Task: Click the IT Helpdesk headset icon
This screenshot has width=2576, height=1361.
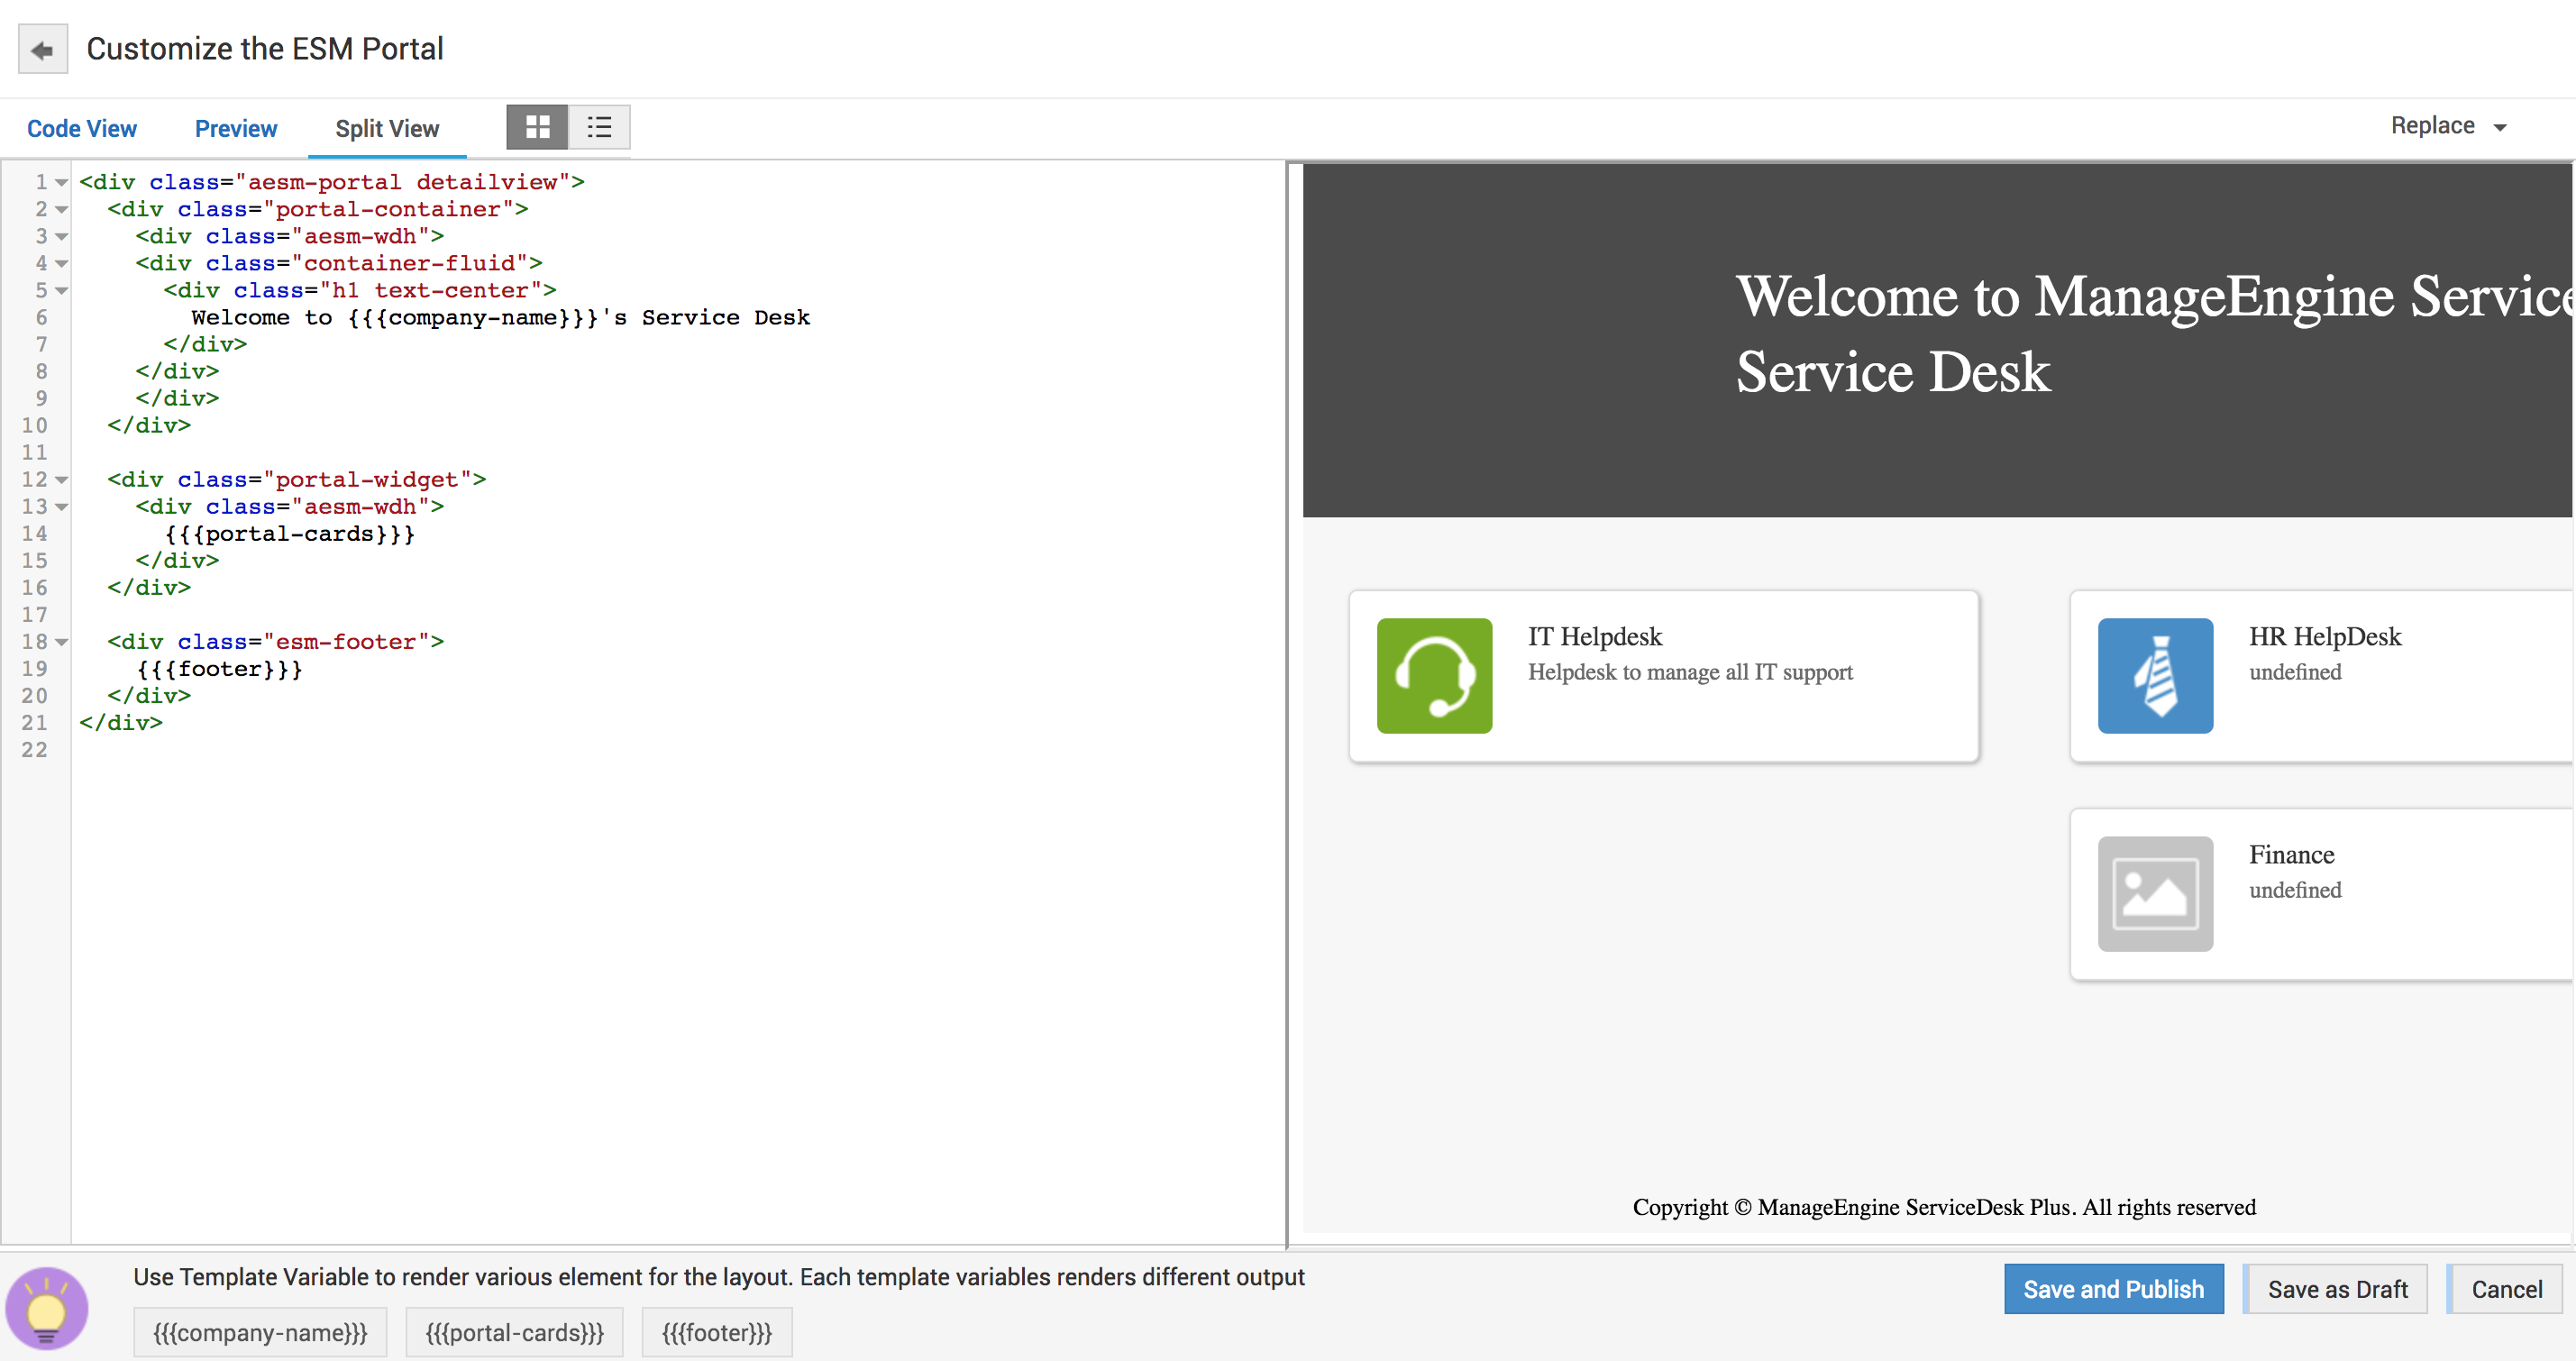Action: pos(1434,676)
